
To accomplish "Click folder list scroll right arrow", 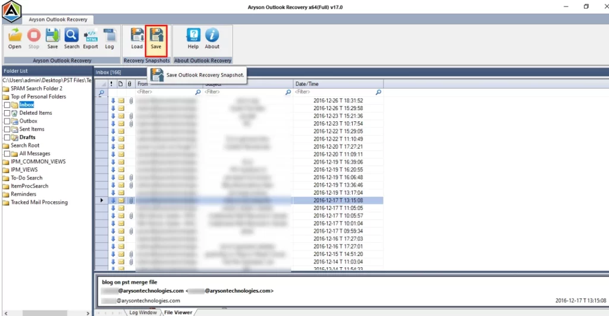I will tap(88, 313).
